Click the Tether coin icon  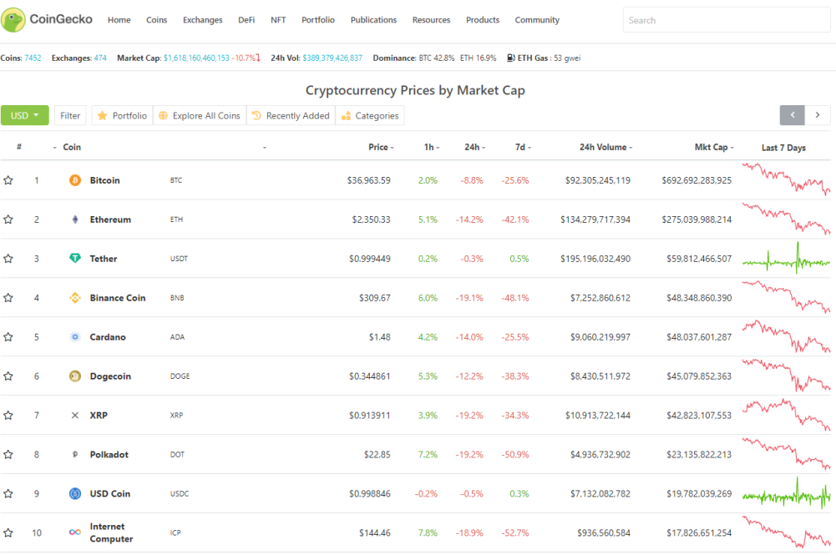[75, 259]
